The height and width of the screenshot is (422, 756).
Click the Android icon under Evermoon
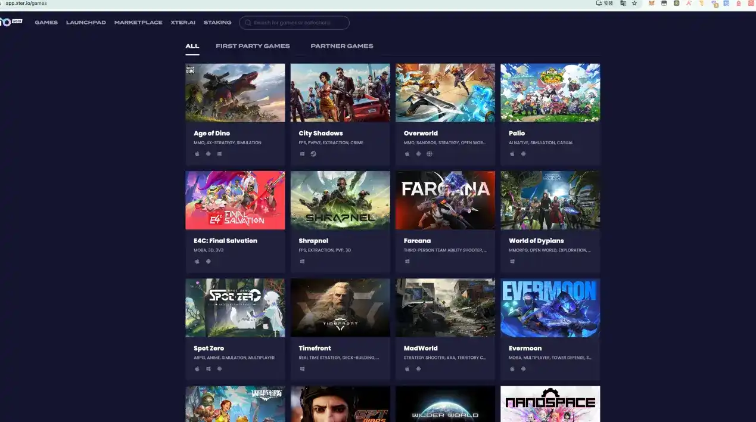tap(523, 369)
